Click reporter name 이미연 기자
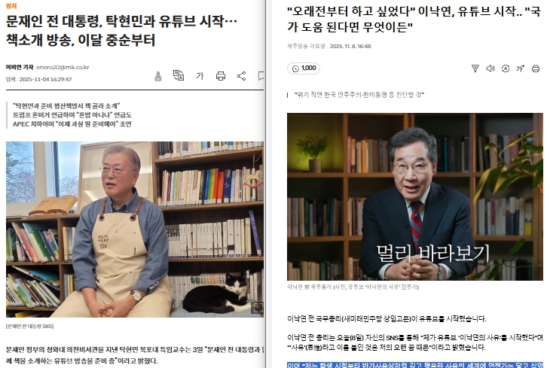The height and width of the screenshot is (368, 550). tap(20, 67)
